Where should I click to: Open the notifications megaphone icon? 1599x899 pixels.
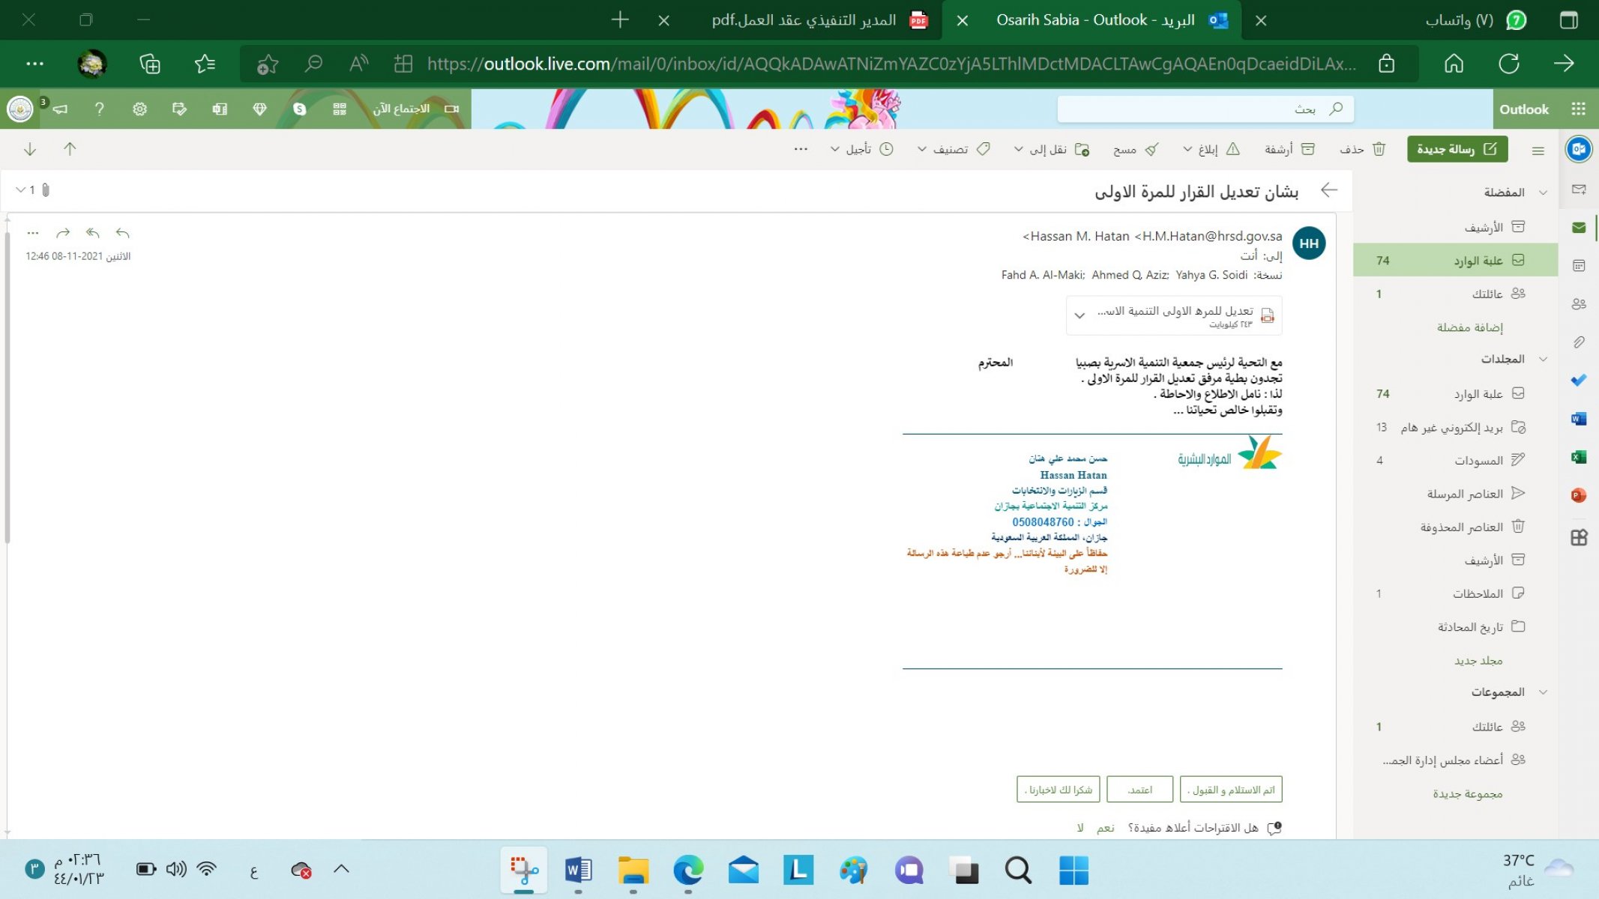pos(60,109)
